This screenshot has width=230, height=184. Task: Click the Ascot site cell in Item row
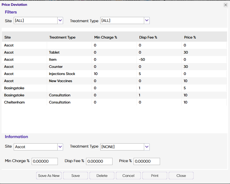click(x=24, y=59)
